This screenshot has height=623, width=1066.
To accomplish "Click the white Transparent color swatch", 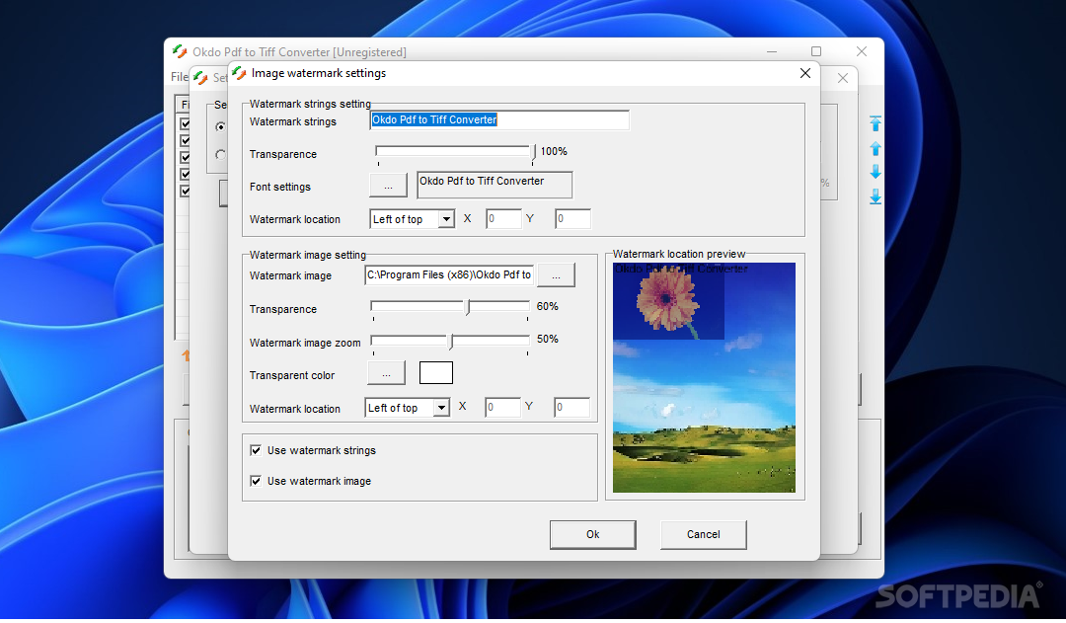I will tap(436, 372).
